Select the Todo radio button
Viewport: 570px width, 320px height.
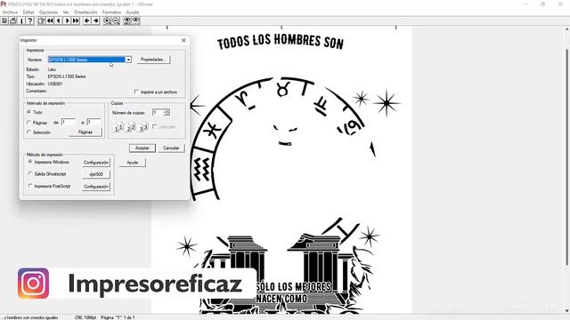click(x=29, y=112)
